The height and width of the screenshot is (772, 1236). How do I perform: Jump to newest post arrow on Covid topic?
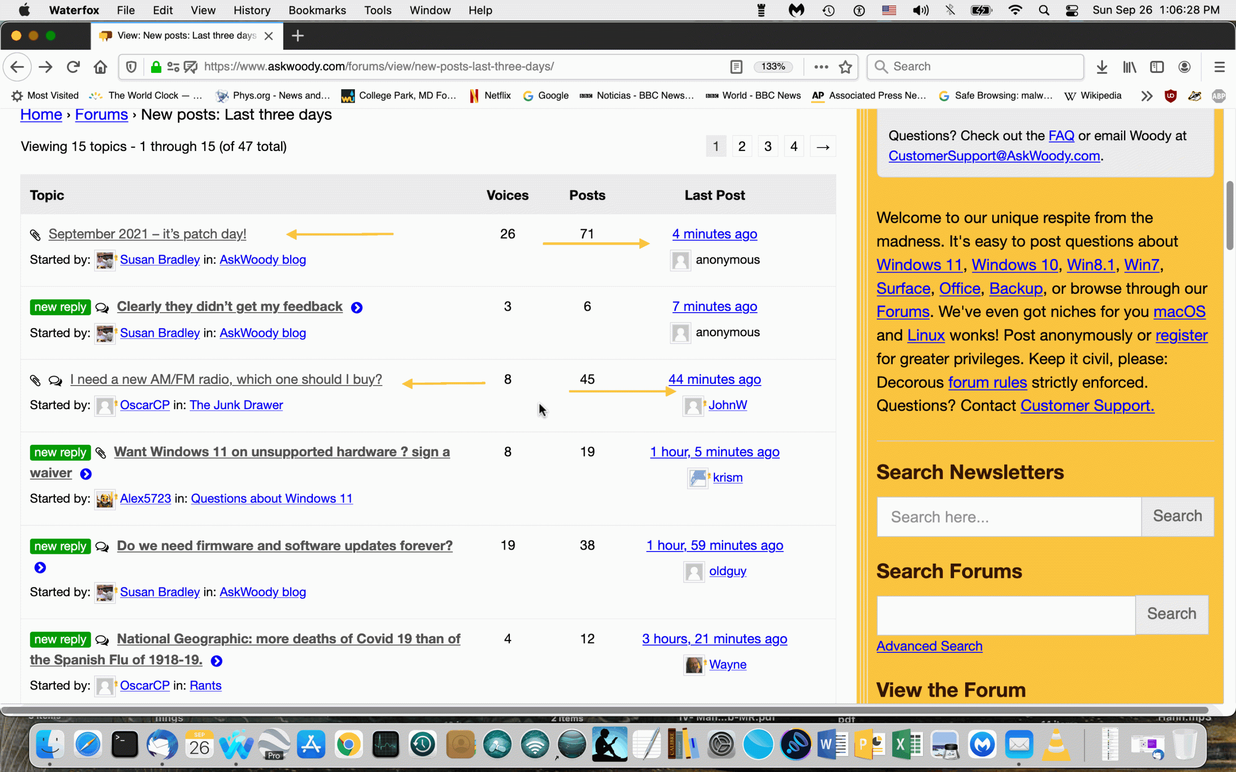217,661
